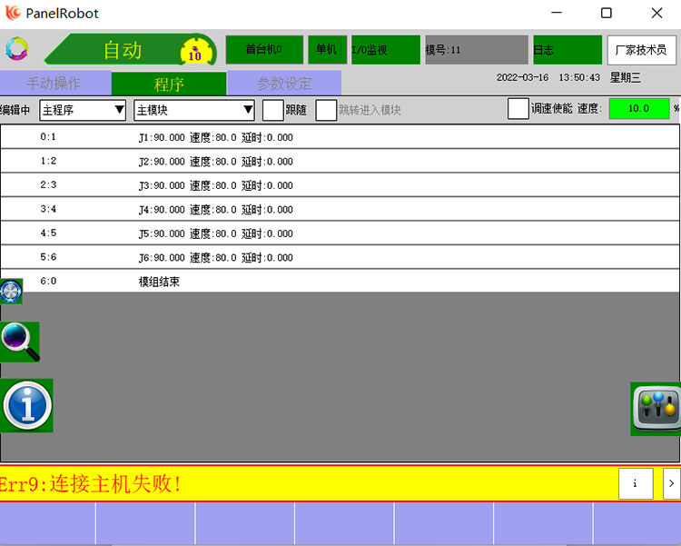Click the 厂家技术员 user button

[x=642, y=50]
